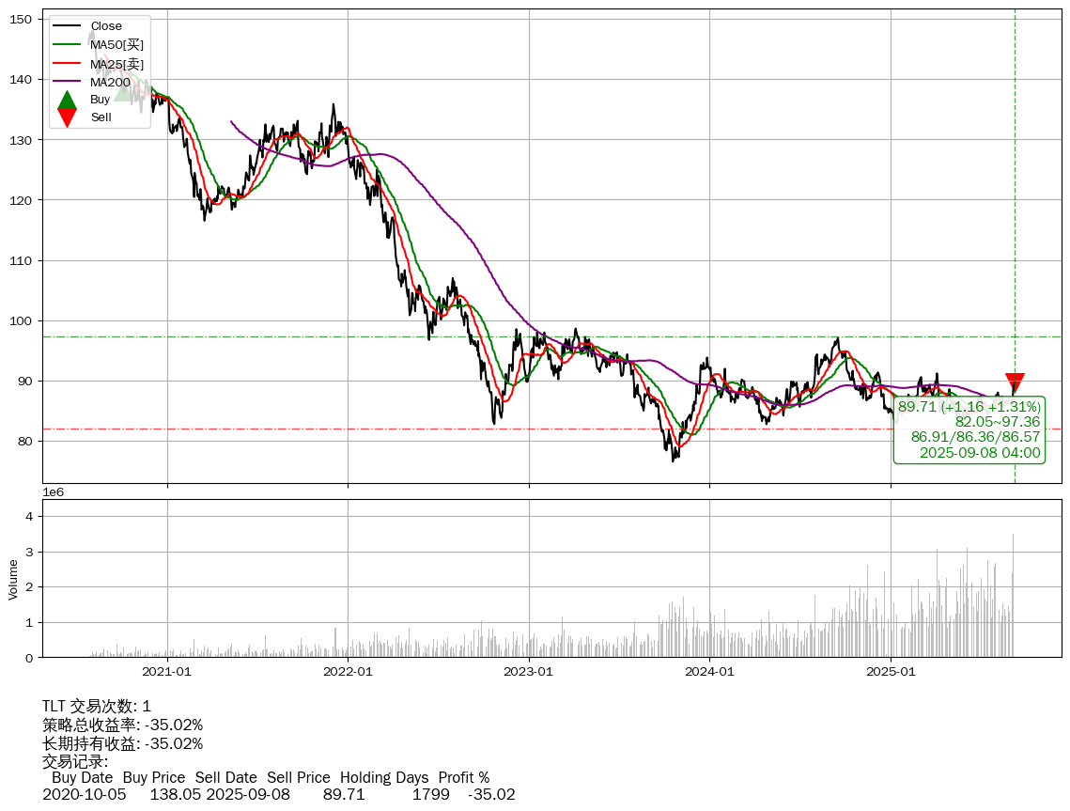The width and height of the screenshot is (1070, 811).
Task: Click the Profit % column header
Action: click(463, 777)
